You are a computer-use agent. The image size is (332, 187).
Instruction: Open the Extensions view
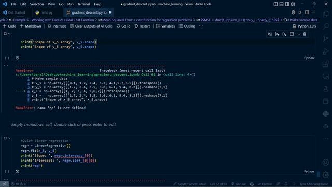click(x=326, y=64)
